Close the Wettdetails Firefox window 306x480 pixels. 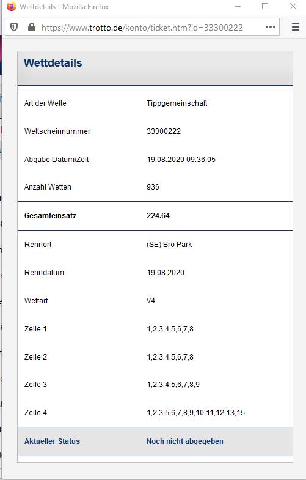[x=293, y=7]
